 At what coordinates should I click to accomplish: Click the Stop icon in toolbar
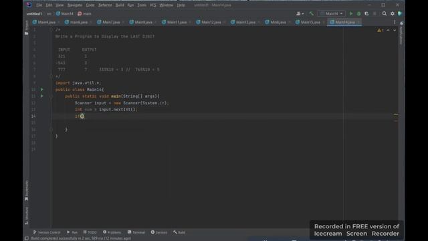374,13
